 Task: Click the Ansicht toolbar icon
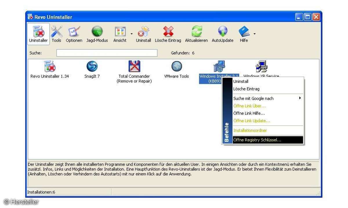pos(120,34)
